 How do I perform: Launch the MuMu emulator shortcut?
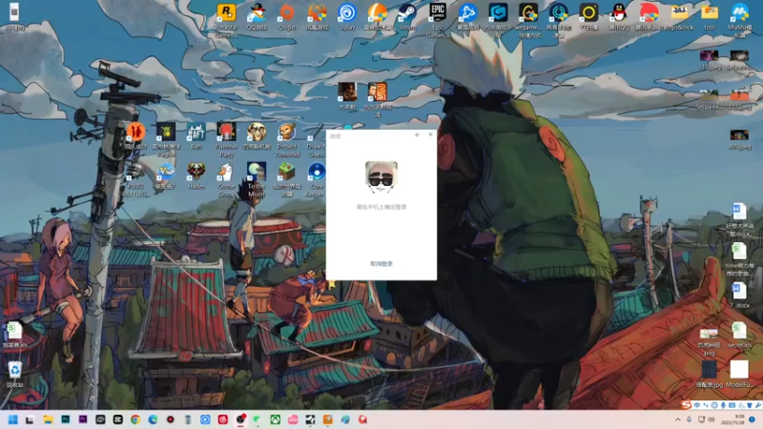[x=739, y=19]
